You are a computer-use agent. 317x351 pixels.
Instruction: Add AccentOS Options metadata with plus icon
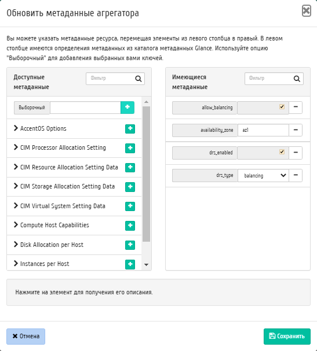click(130, 129)
